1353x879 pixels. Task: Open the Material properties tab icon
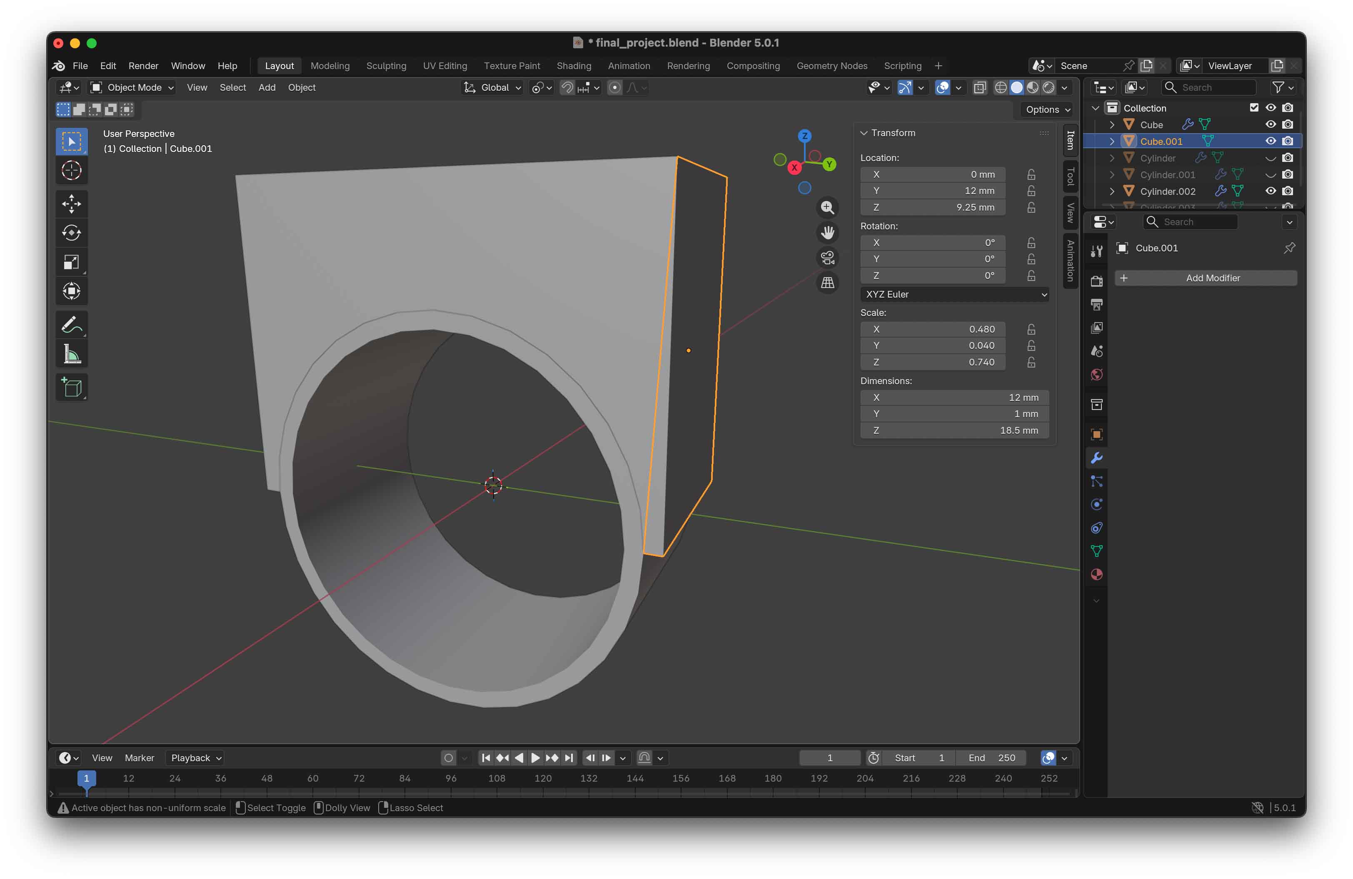click(1097, 575)
